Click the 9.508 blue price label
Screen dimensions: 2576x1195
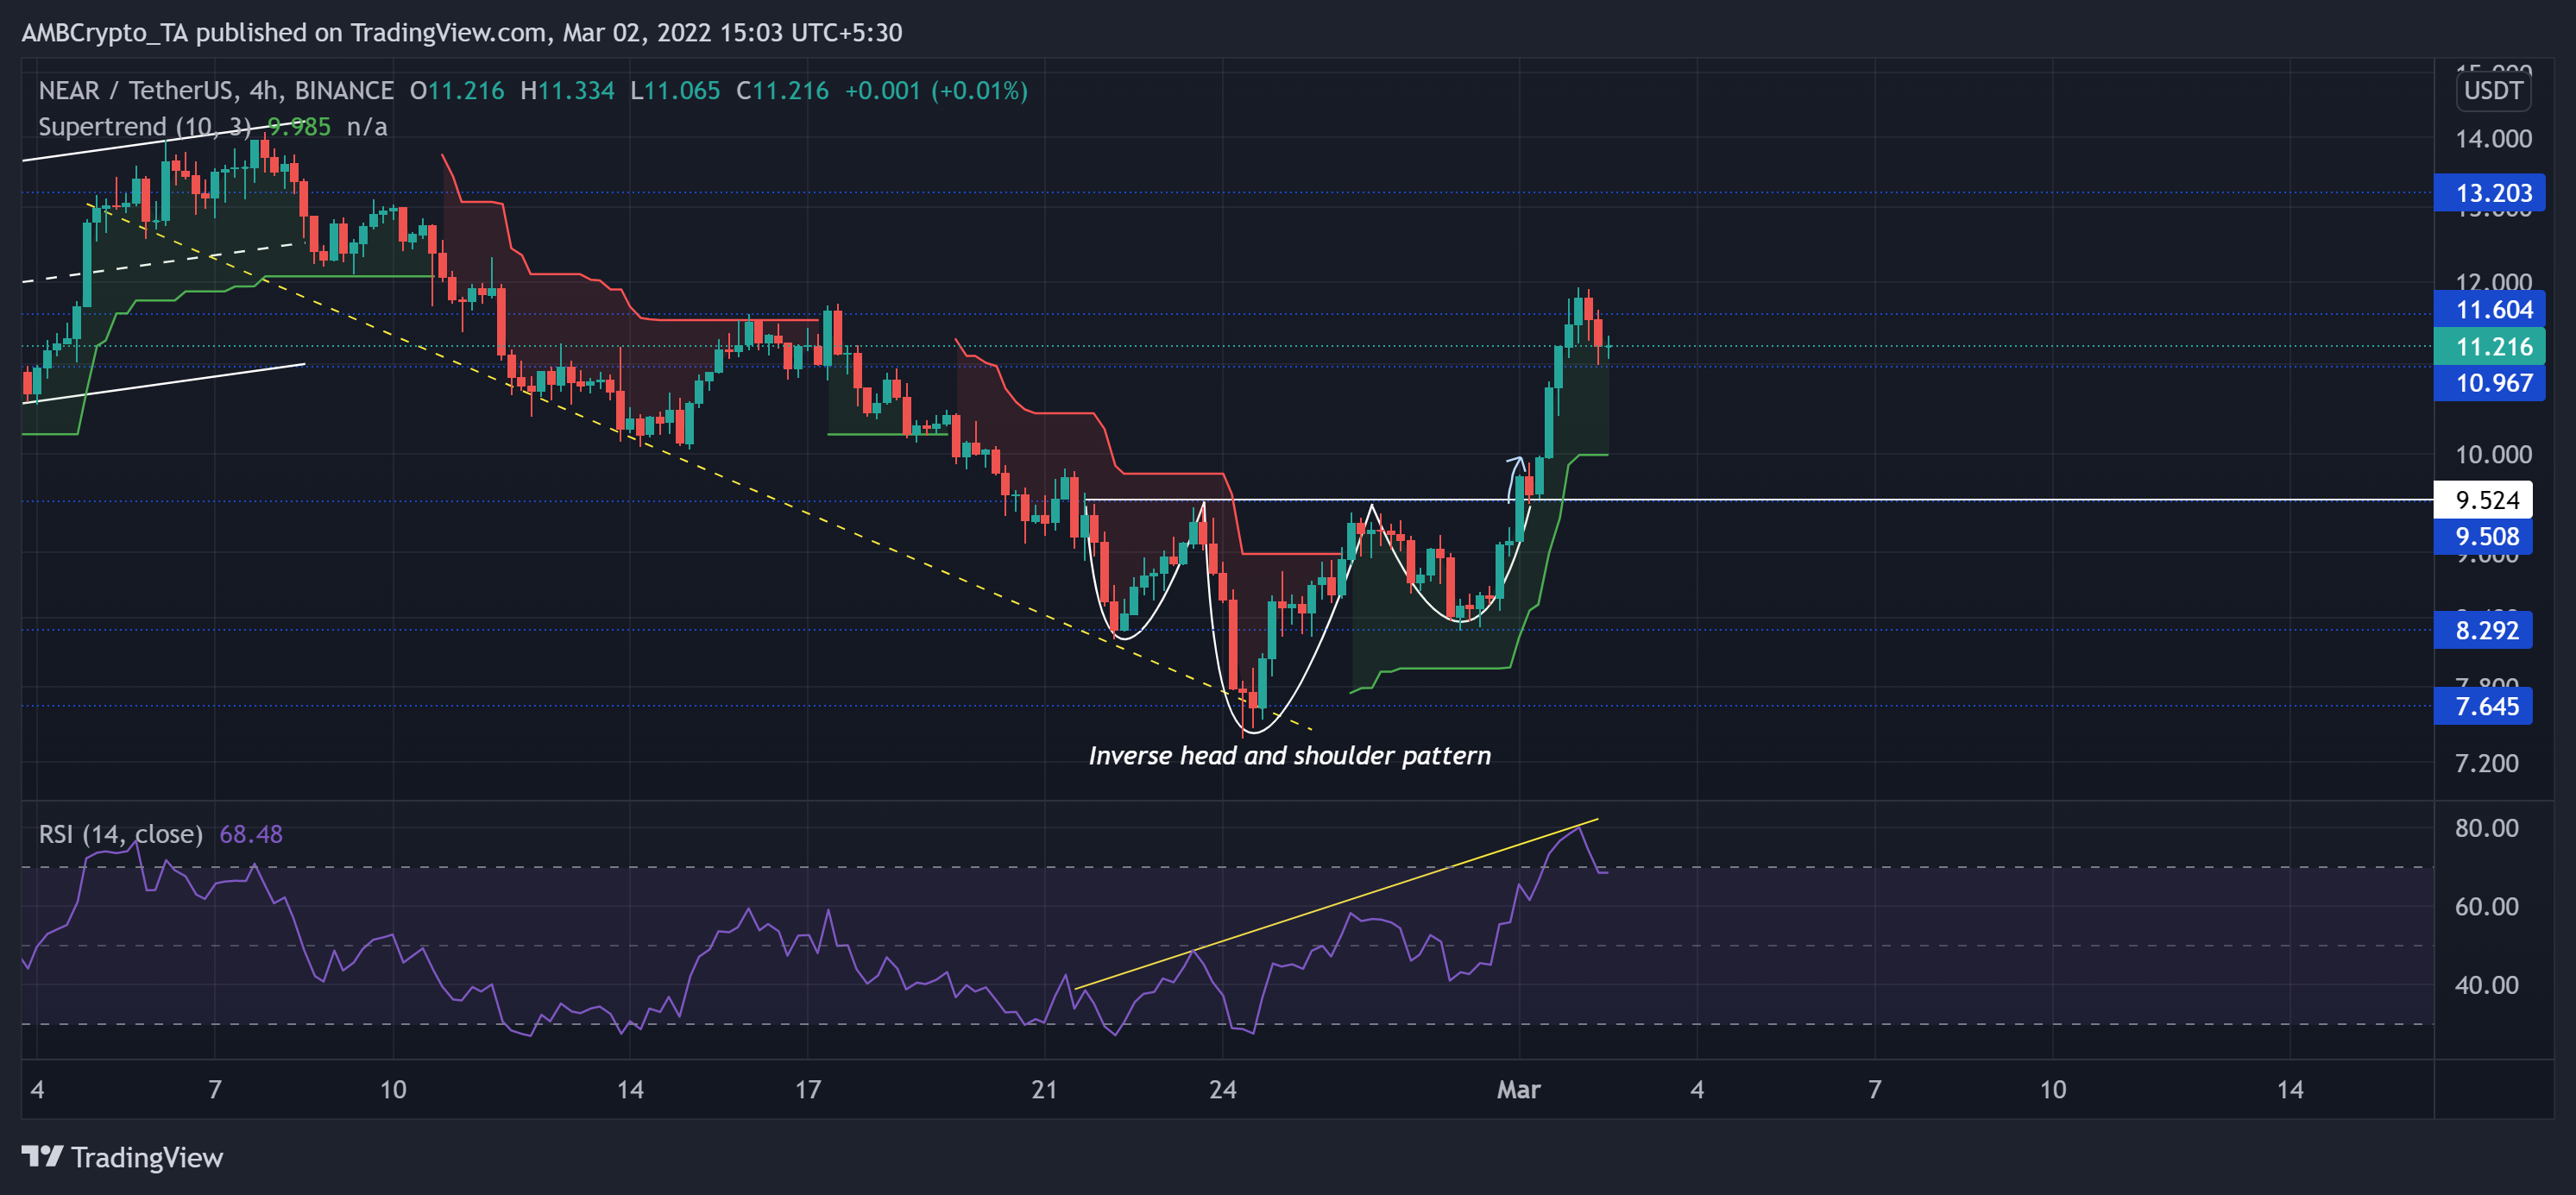pos(2482,537)
